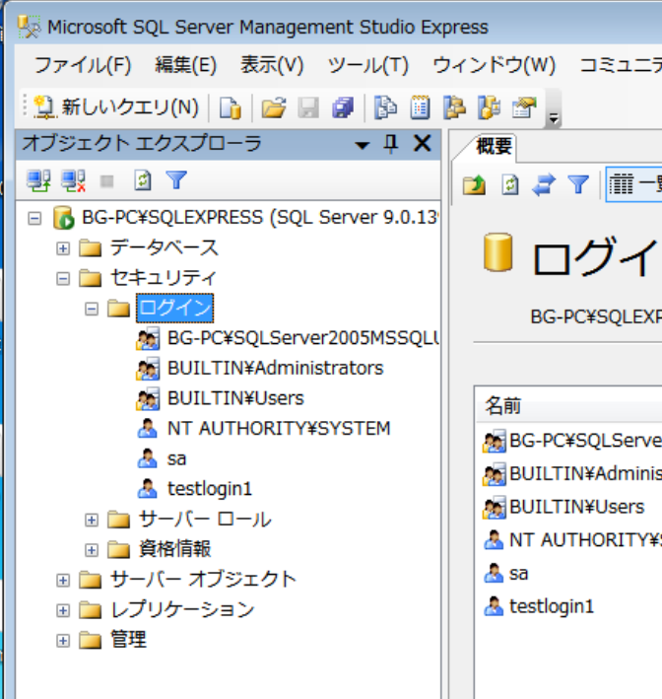Select the サーバー ロール tree item
The width and height of the screenshot is (662, 699).
pyautogui.click(x=205, y=520)
